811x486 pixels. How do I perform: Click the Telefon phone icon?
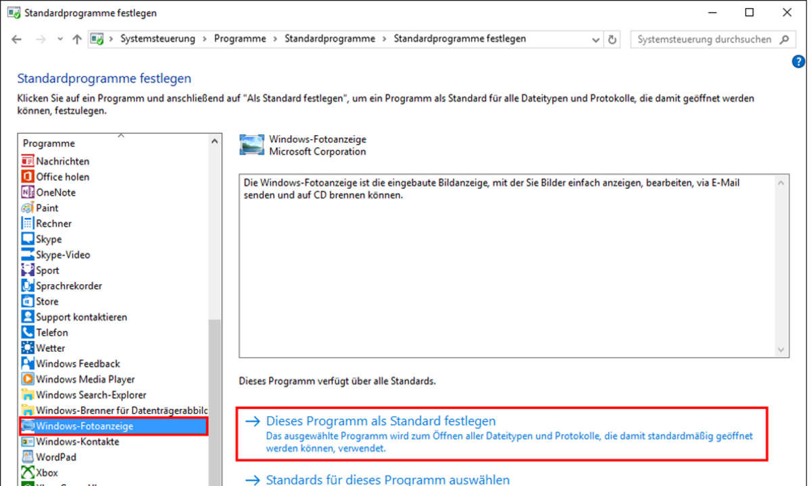28,332
